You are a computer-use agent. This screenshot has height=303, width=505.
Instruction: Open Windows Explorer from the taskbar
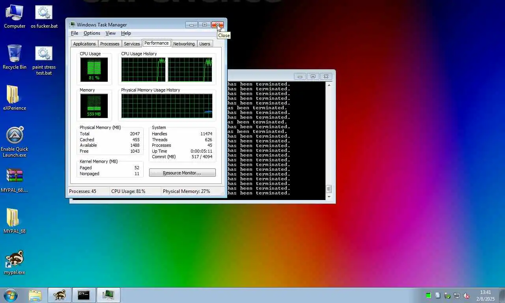35,295
